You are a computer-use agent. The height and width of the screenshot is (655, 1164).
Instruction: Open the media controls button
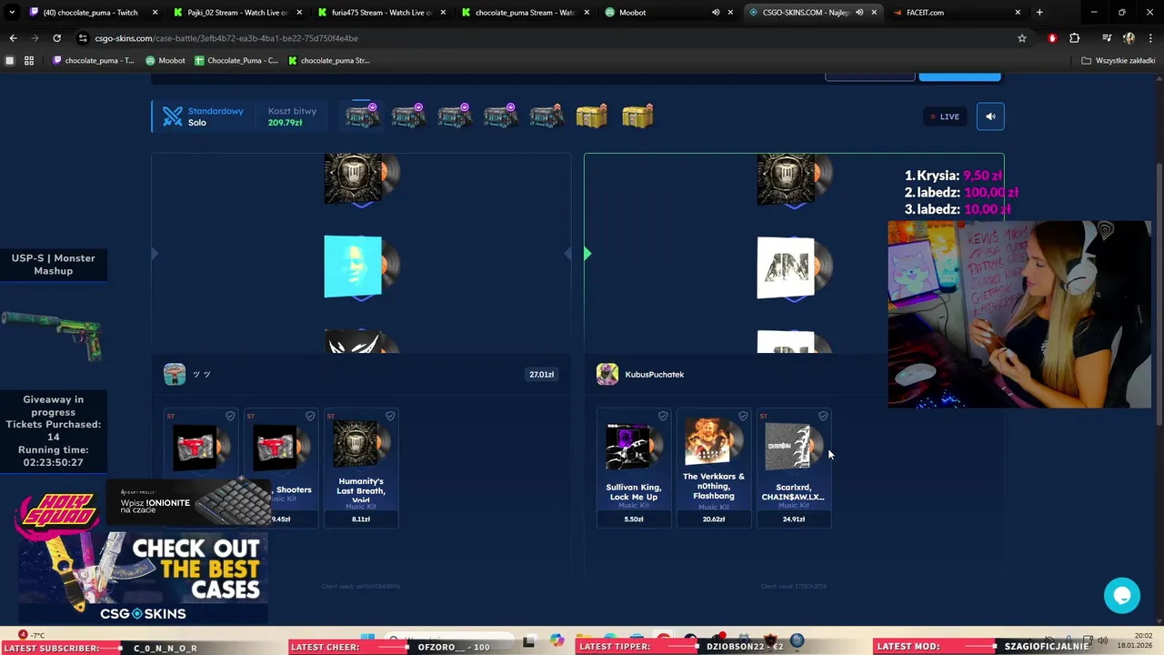pyautogui.click(x=1107, y=38)
